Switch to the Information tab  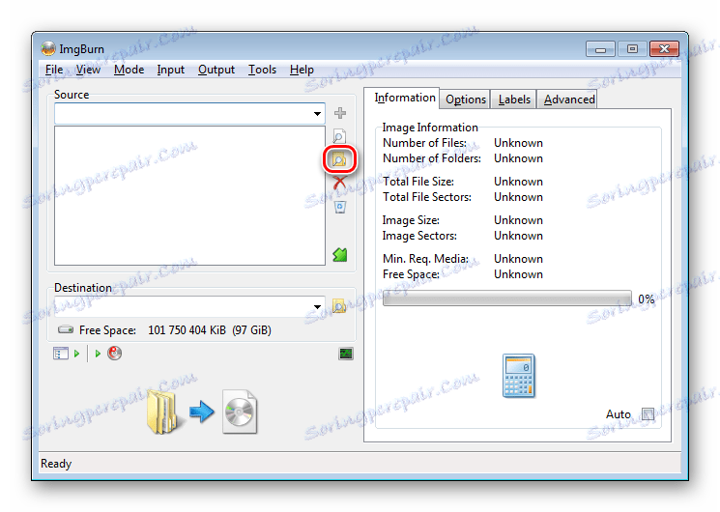coord(404,98)
